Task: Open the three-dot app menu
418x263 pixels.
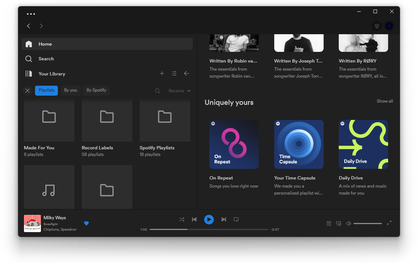Action: point(31,14)
